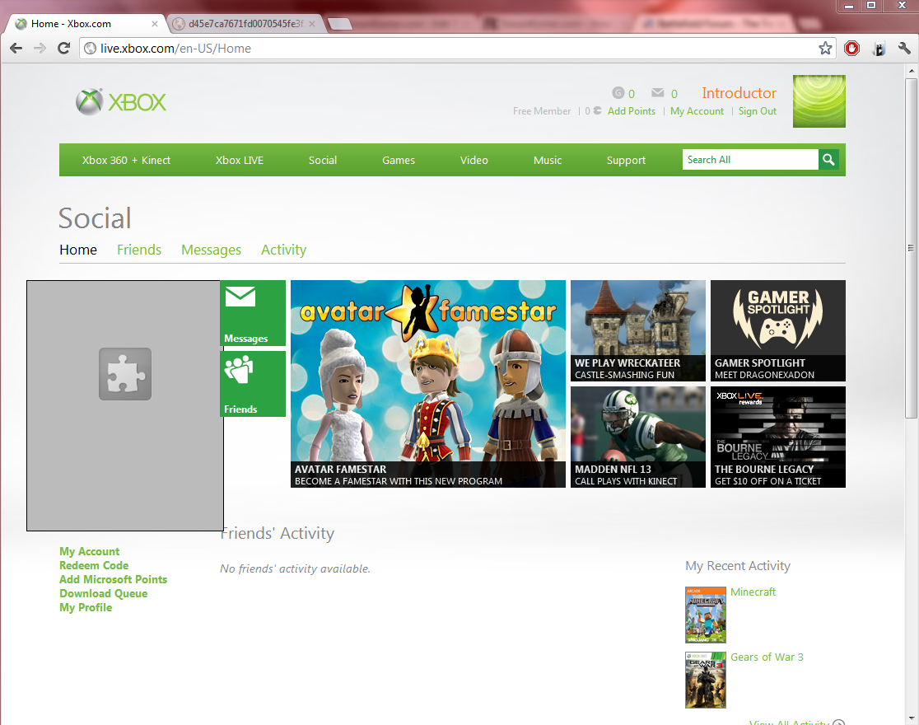Image resolution: width=919 pixels, height=725 pixels.
Task: Click the Gamerscore G icon
Action: tap(618, 92)
